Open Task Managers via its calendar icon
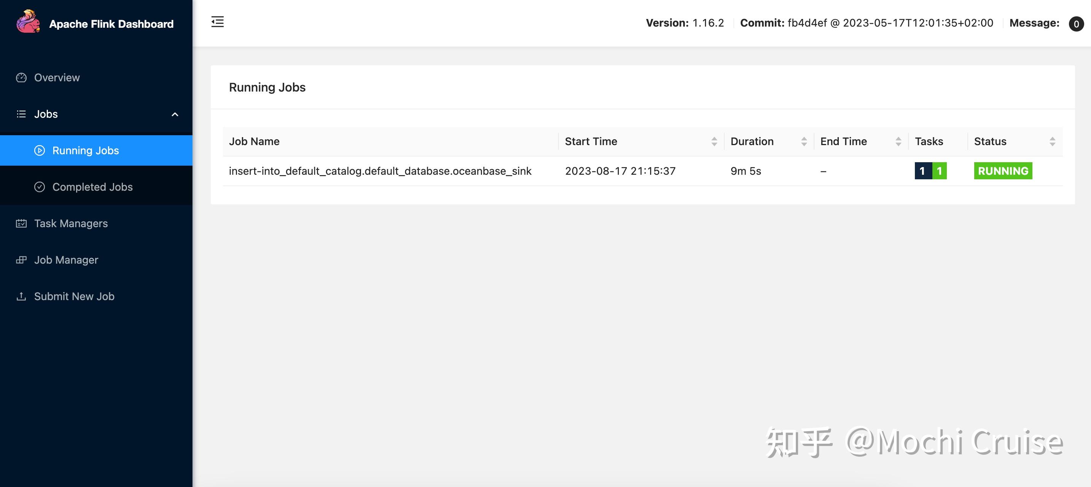This screenshot has width=1091, height=487. tap(22, 223)
